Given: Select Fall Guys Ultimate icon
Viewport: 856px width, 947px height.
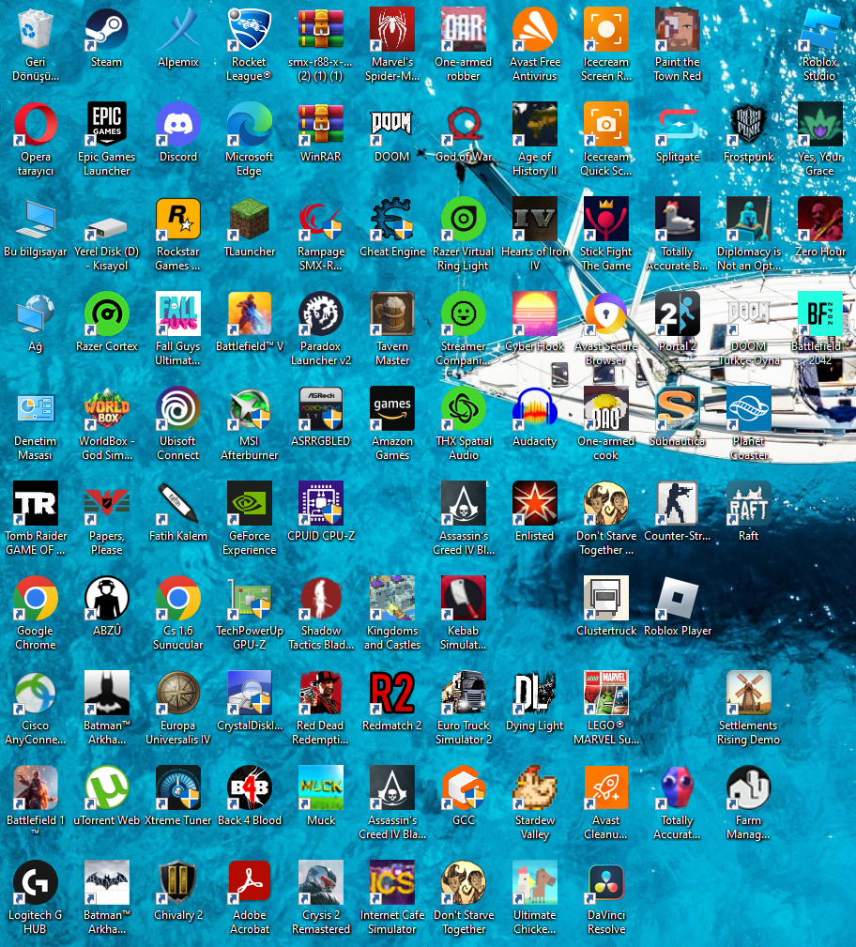Looking at the screenshot, I should [177, 314].
